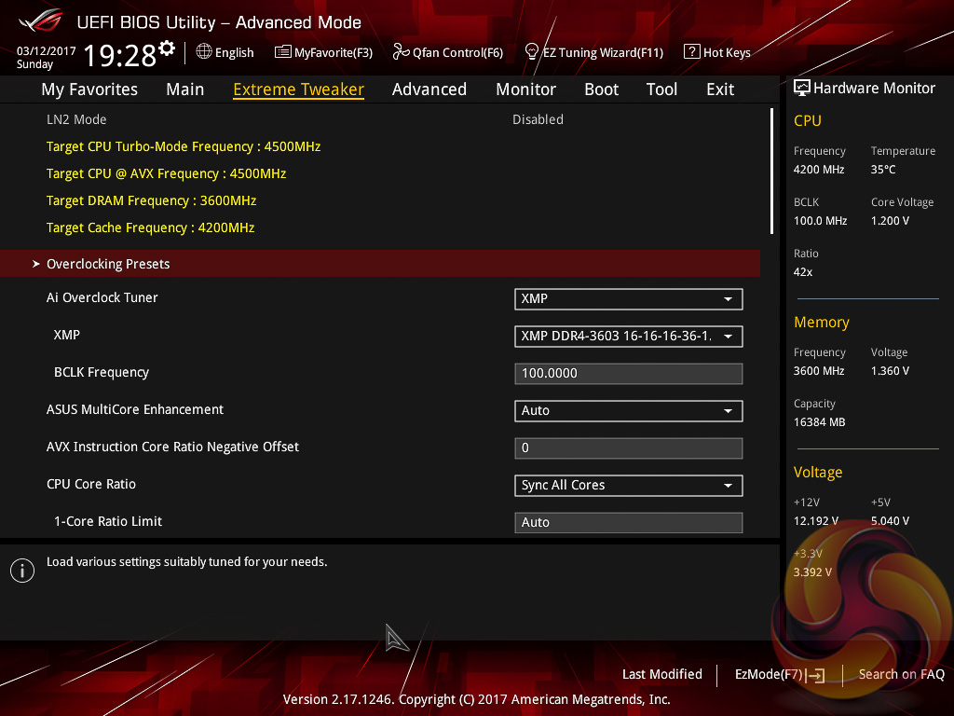Click the Hot Keys question mark icon
The height and width of the screenshot is (716, 954).
click(692, 52)
